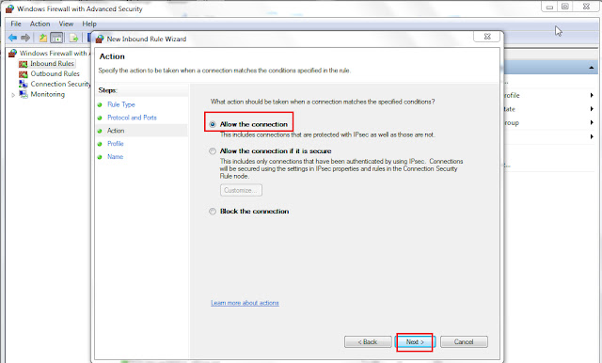Click the disabled Customize button

241,190
